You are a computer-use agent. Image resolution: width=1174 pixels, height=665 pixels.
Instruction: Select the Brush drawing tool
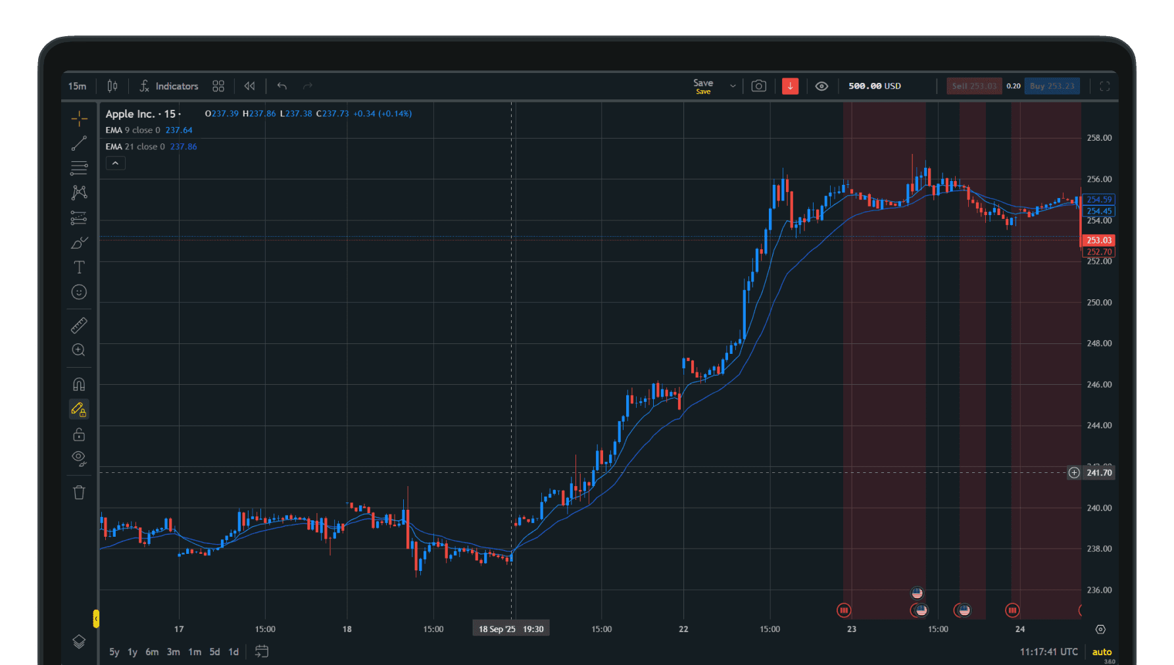point(79,242)
